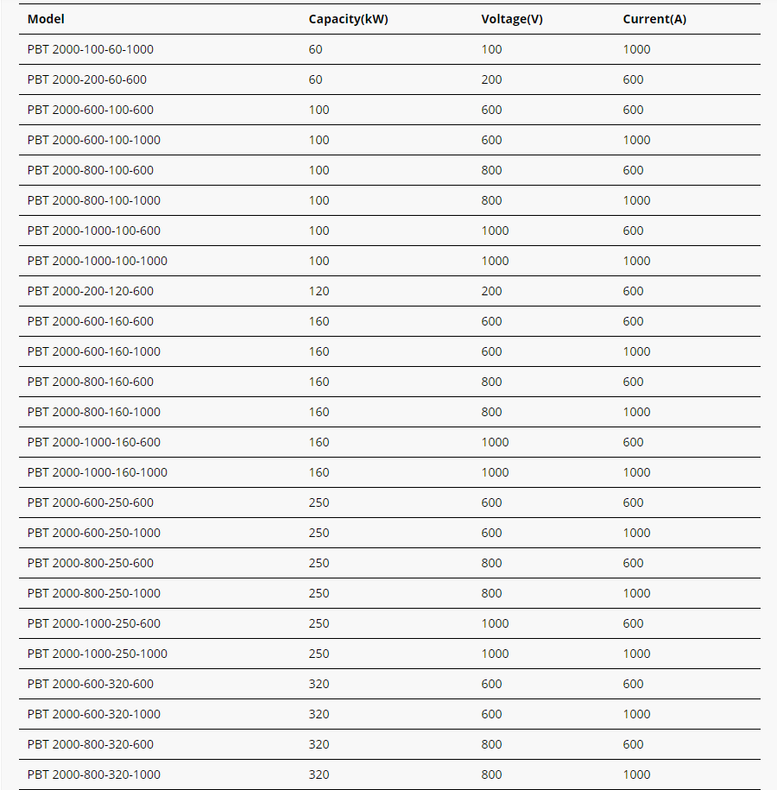Click the PBT 2000-800-250-1000 cell
The image size is (777, 790).
[x=94, y=593]
